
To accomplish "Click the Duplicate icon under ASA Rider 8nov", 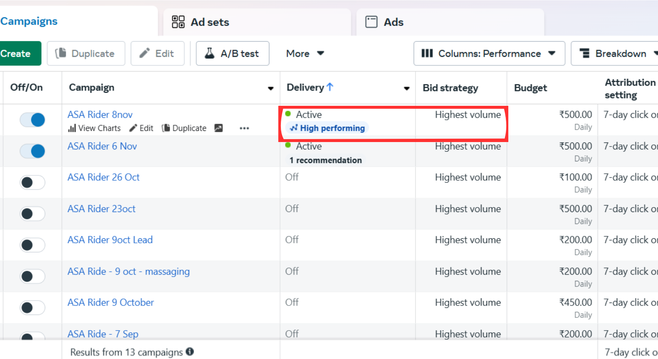I will pyautogui.click(x=166, y=128).
